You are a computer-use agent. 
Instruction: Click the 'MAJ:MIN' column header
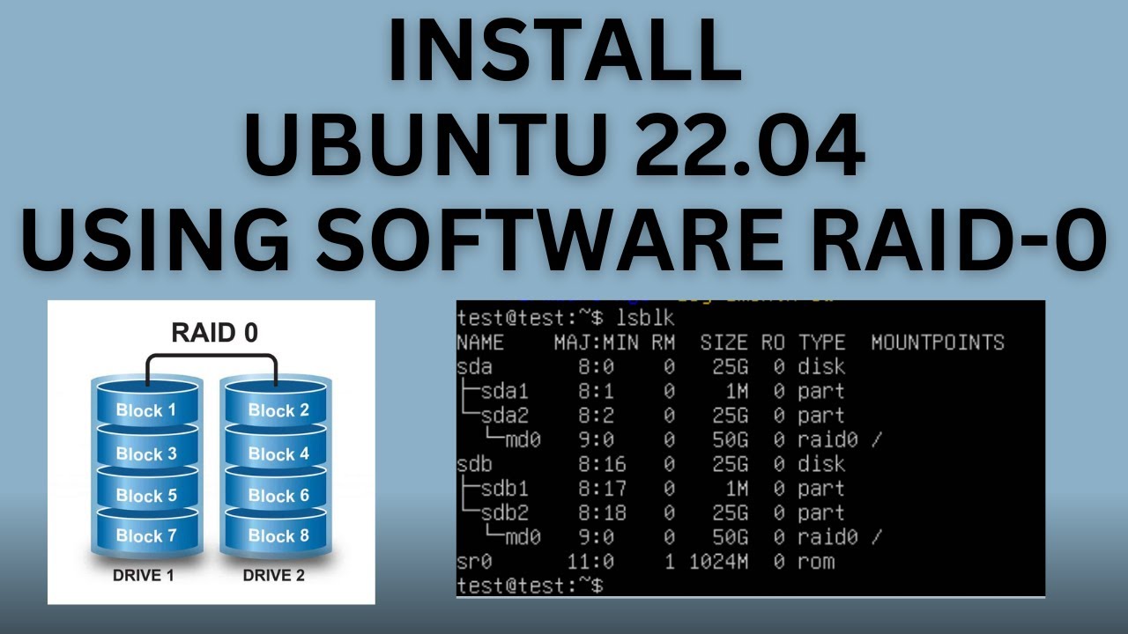point(595,343)
